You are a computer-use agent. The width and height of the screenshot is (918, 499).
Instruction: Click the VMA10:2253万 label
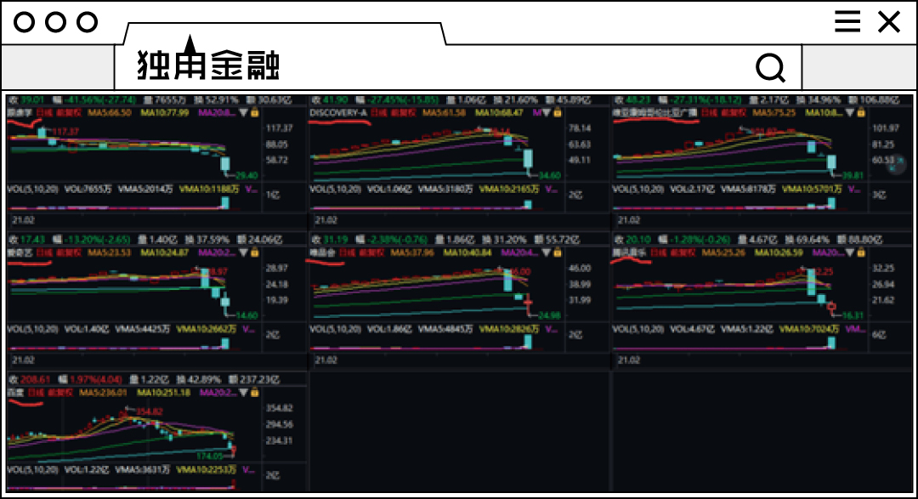click(206, 469)
